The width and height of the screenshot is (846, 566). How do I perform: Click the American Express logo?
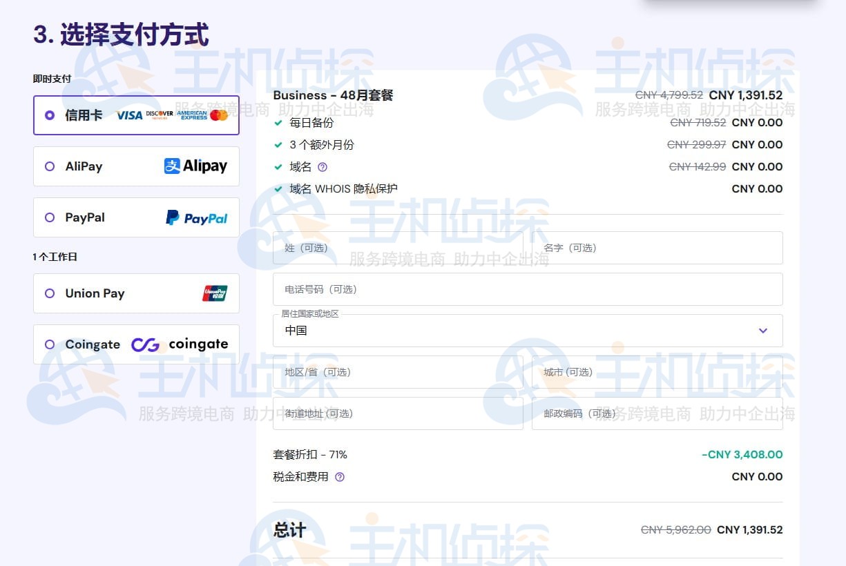[x=192, y=115]
